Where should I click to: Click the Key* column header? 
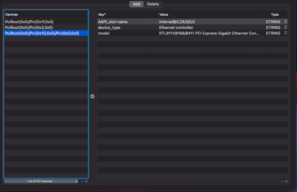click(127, 14)
